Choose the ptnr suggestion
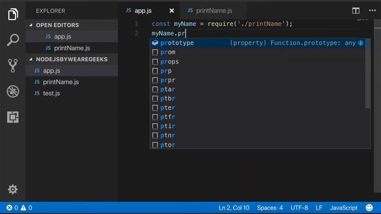This screenshot has height=214, width=381. [x=258, y=136]
